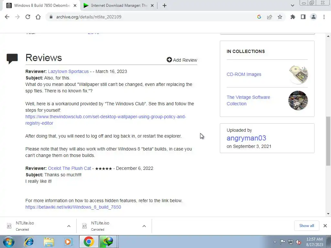This screenshot has width=331, height=248.
Task: Share this page using the share icon
Action: [270, 17]
